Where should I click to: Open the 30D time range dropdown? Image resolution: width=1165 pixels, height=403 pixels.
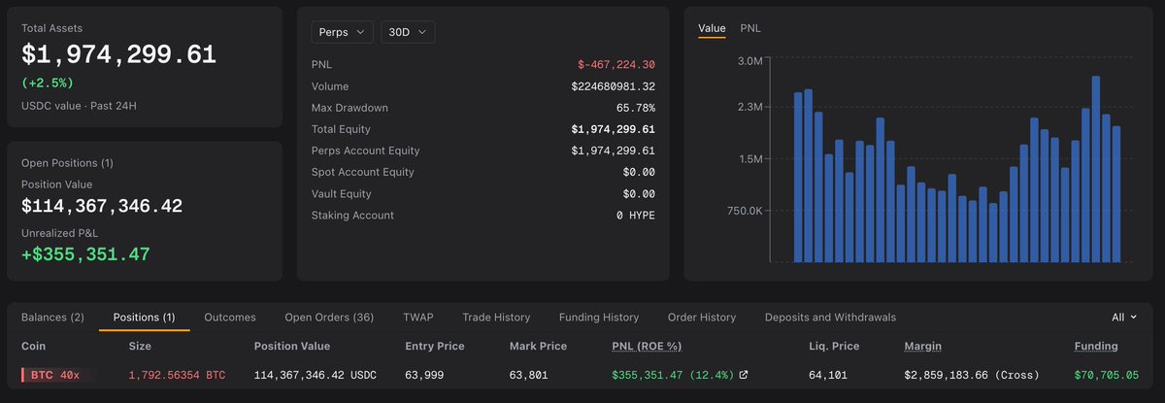tap(408, 32)
